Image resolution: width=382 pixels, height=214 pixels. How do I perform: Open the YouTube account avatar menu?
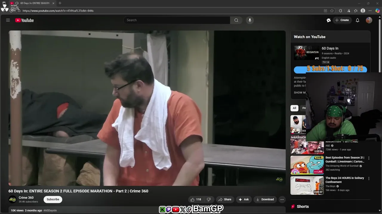tap(369, 20)
